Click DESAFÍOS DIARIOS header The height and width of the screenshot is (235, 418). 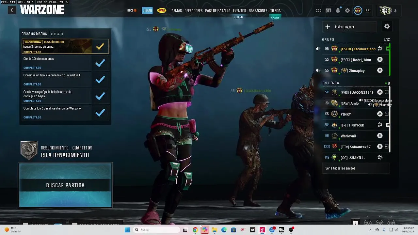(34, 34)
